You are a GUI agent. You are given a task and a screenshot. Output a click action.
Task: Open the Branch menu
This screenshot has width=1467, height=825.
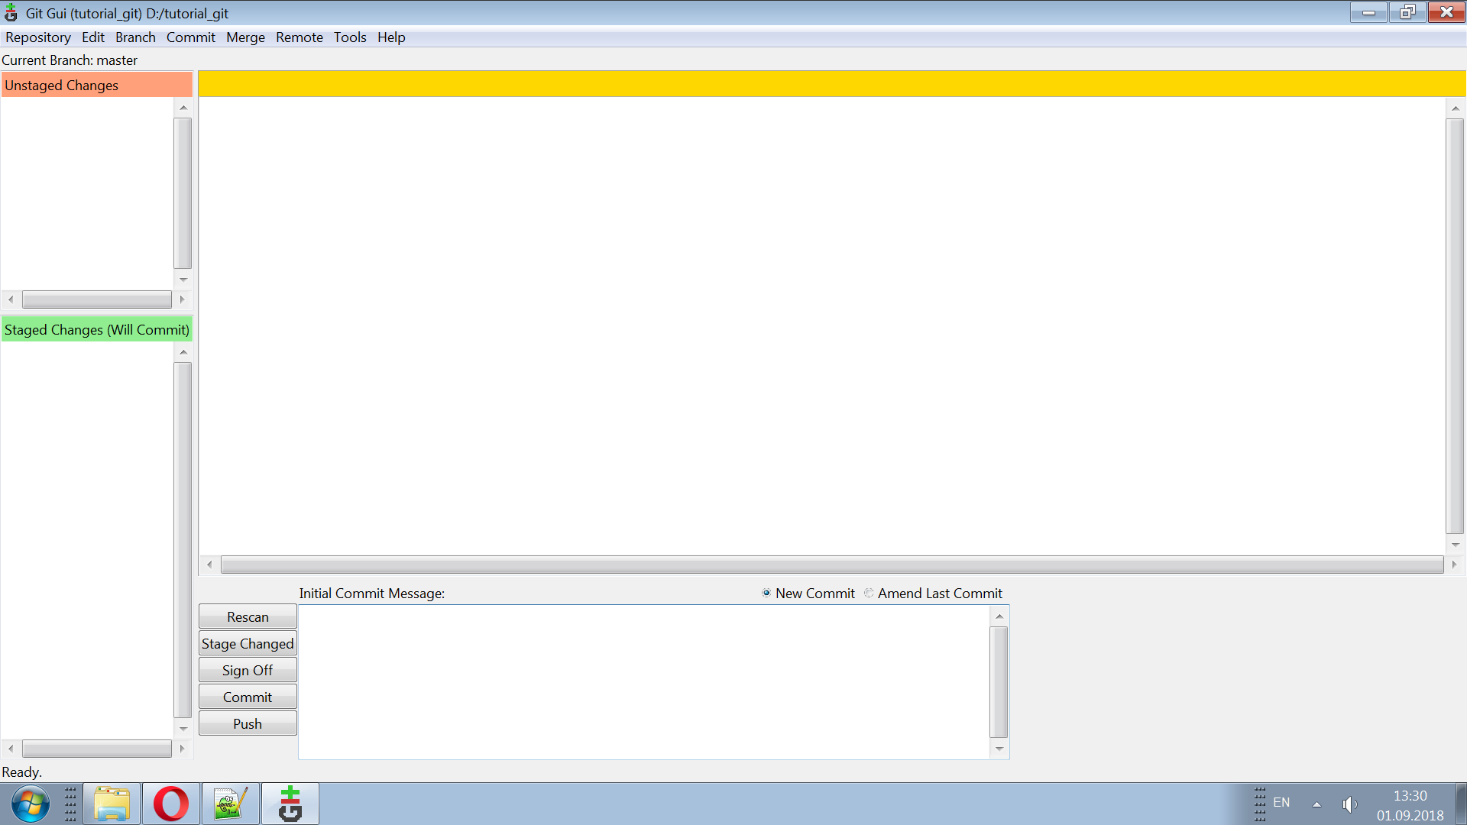pyautogui.click(x=135, y=37)
